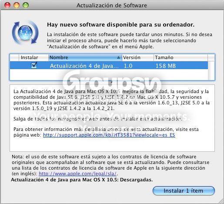Click the 'Salga de todos los navegadores' paragraph
This screenshot has width=224, height=204.
(98, 119)
